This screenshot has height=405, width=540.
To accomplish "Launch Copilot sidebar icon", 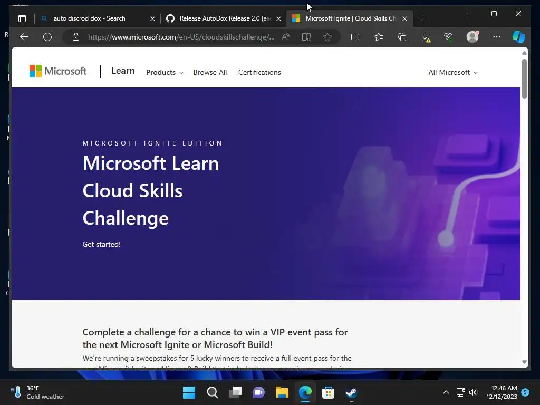I will (519, 37).
